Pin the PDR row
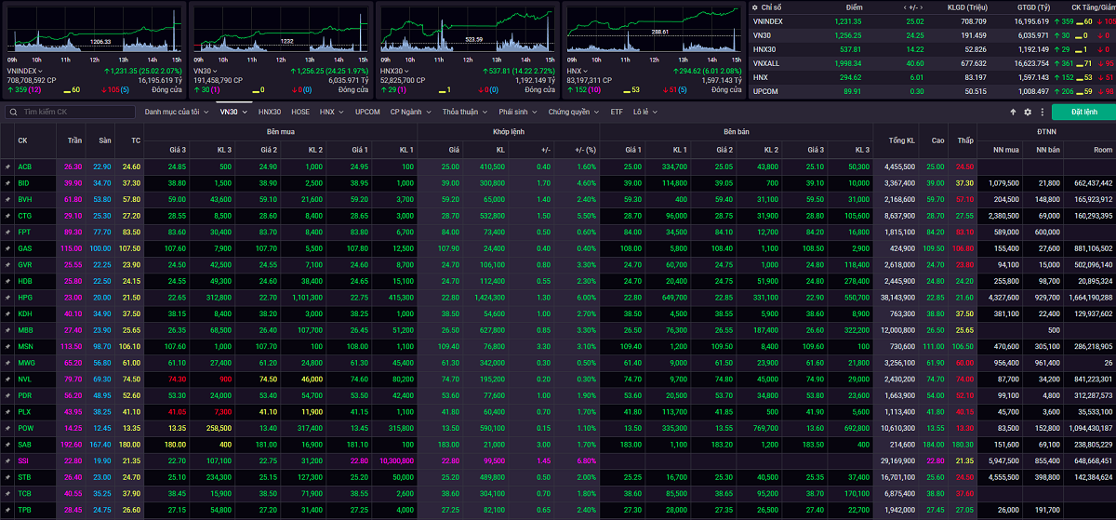 [7, 395]
